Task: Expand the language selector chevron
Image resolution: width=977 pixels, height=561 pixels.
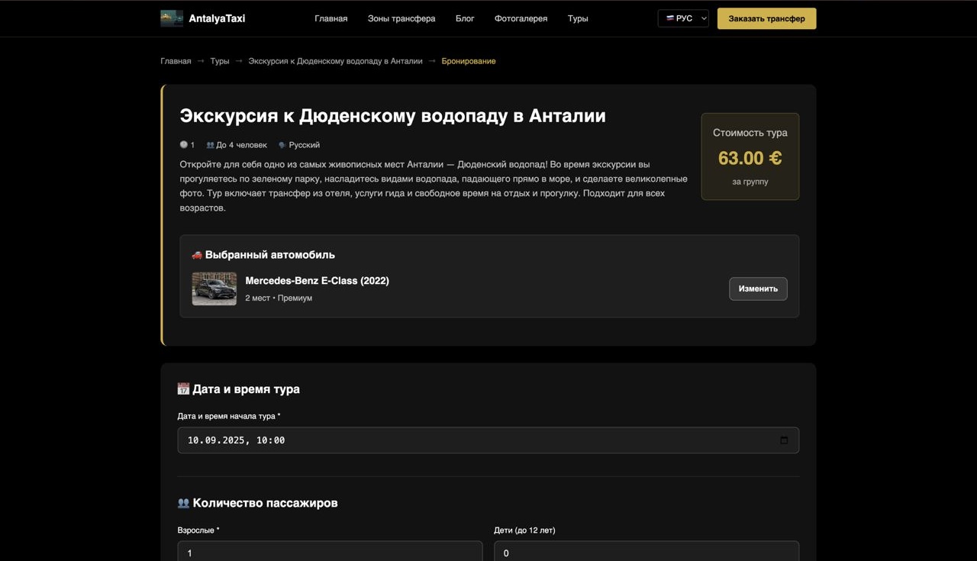Action: pos(702,18)
